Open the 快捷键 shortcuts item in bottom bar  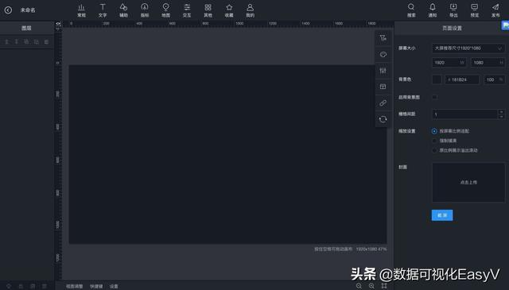(x=96, y=287)
